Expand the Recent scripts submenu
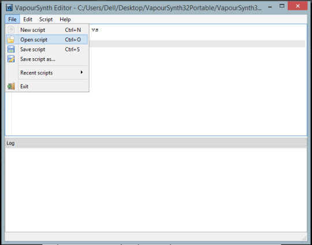Viewport: 312px width, 245px height. (47, 73)
